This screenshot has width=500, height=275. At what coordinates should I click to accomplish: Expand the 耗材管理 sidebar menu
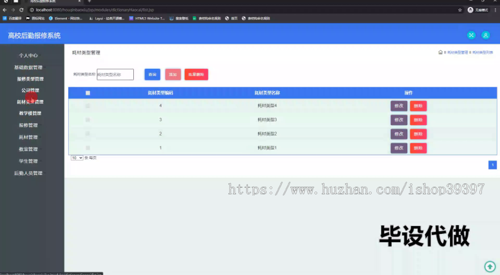[x=28, y=137]
